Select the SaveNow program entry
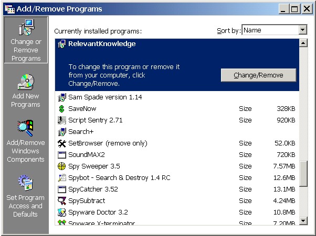 (x=177, y=109)
